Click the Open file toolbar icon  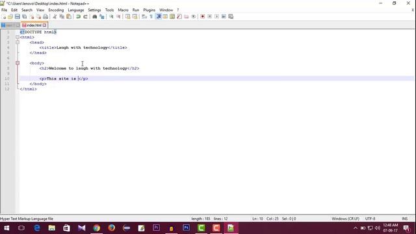[10, 17]
